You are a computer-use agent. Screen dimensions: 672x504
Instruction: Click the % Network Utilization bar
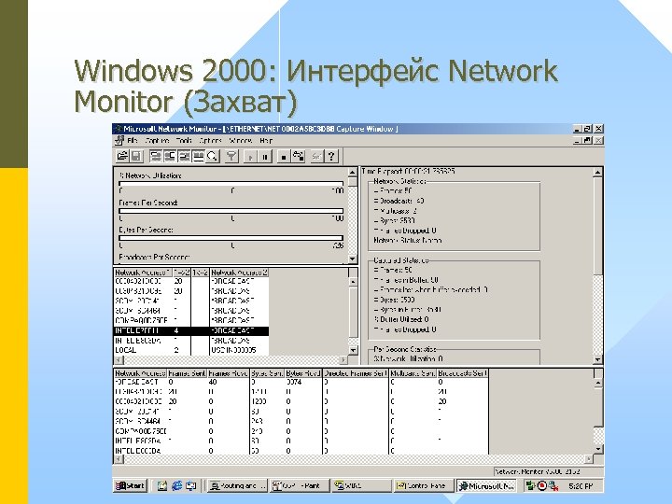click(x=231, y=184)
